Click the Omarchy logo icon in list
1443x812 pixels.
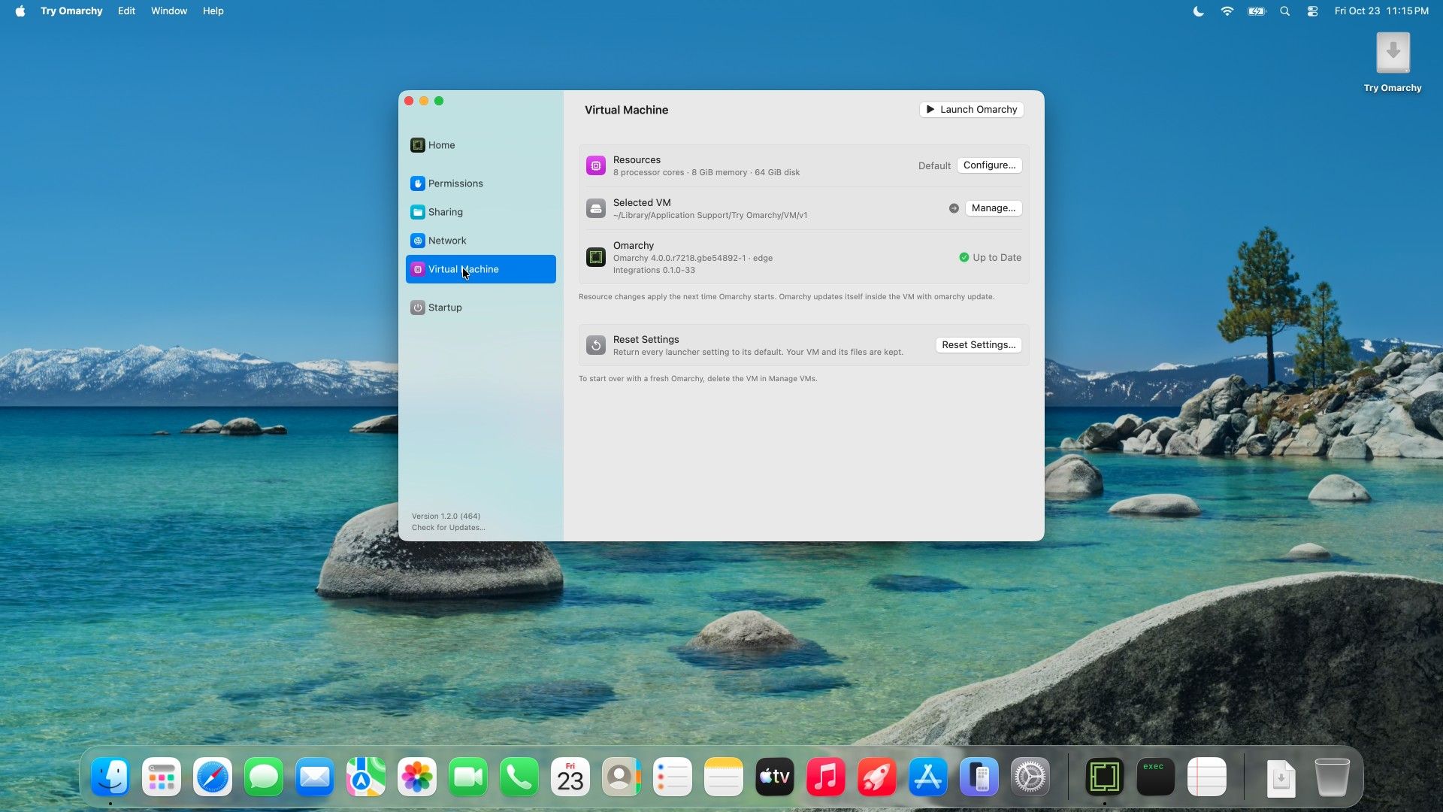(x=596, y=257)
